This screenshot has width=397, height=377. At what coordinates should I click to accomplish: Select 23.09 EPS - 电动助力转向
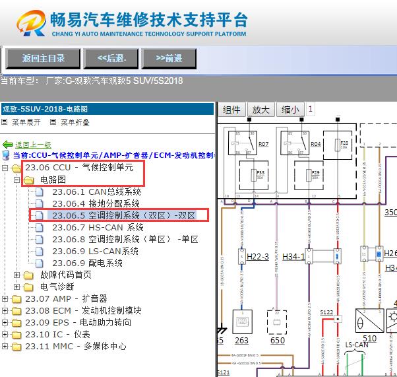(78, 322)
